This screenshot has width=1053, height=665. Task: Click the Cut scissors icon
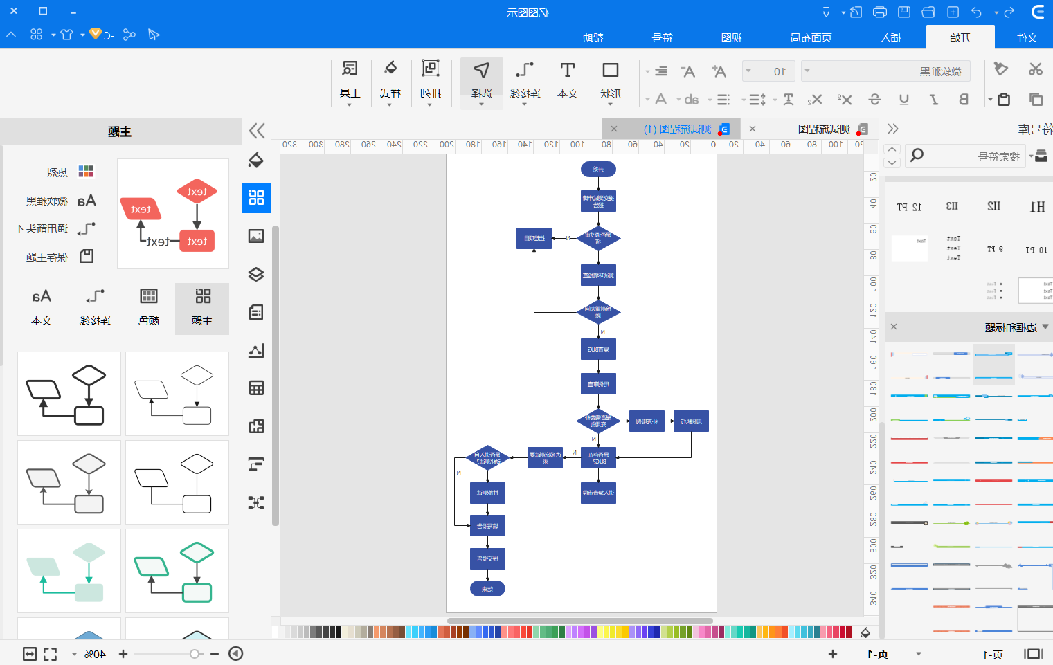[1035, 69]
